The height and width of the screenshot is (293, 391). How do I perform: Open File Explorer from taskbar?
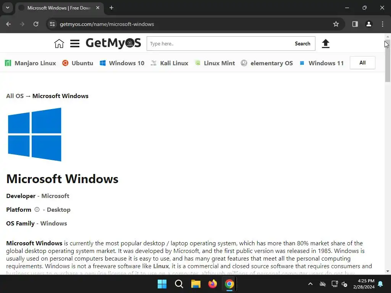tap(196, 284)
